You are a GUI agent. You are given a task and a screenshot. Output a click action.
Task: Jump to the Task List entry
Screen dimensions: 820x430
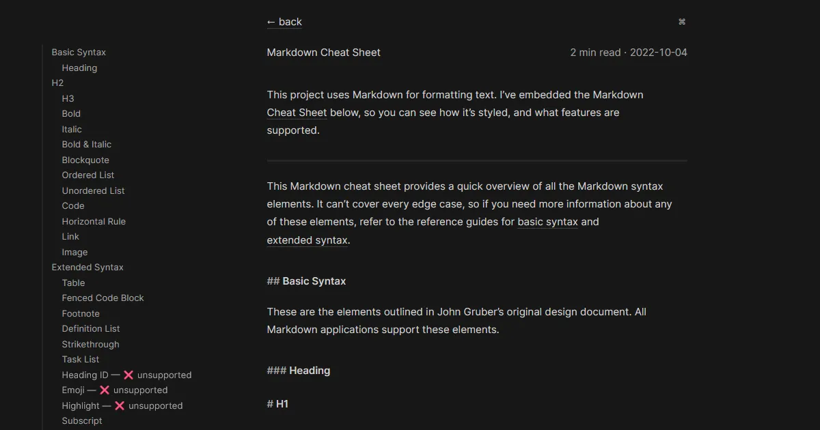(81, 360)
